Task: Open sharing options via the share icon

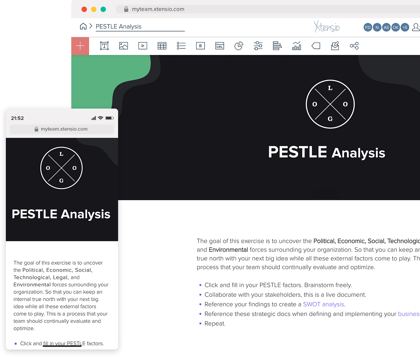Action: coord(354,46)
